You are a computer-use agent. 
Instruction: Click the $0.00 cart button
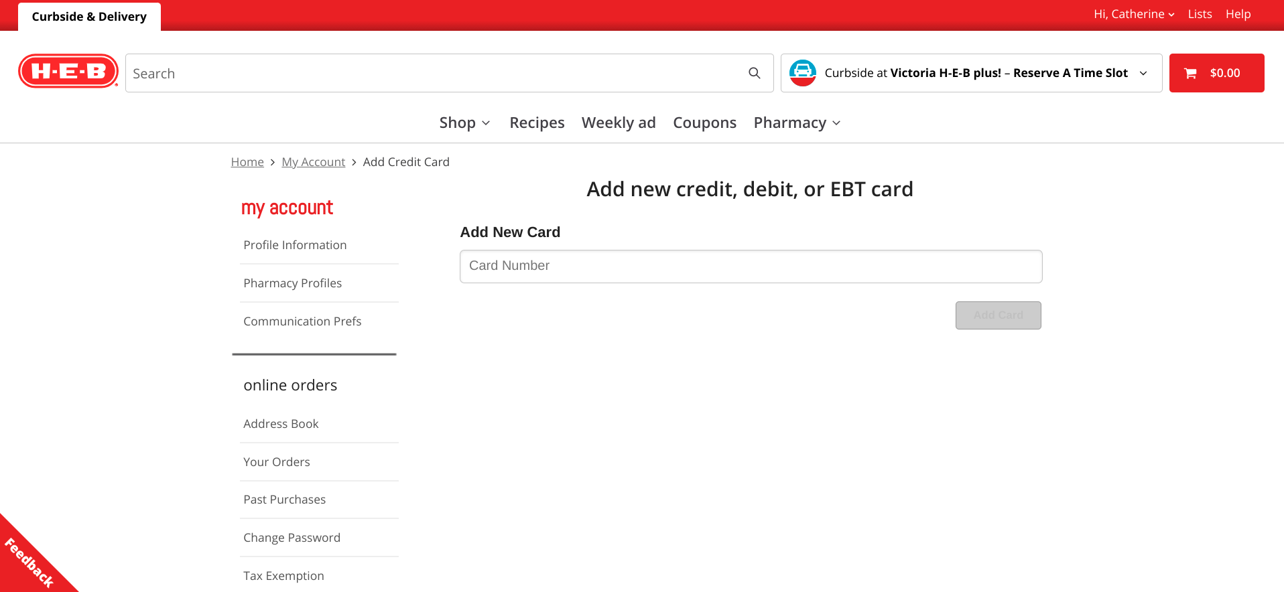1216,73
